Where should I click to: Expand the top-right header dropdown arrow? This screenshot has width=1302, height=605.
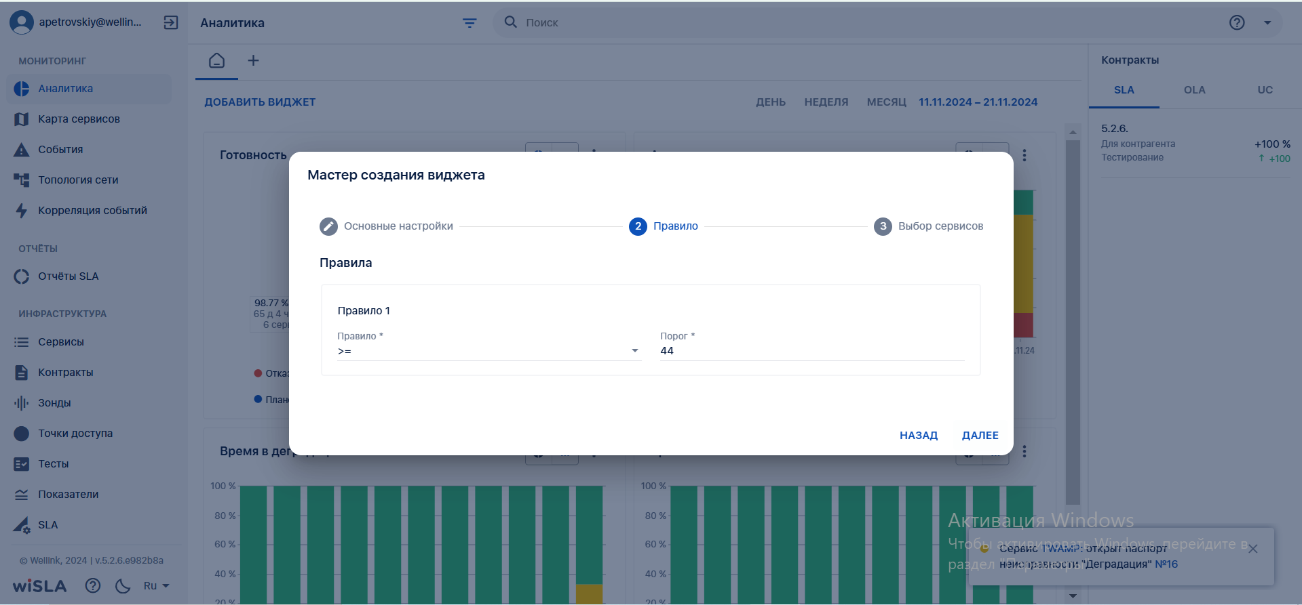coord(1267,22)
